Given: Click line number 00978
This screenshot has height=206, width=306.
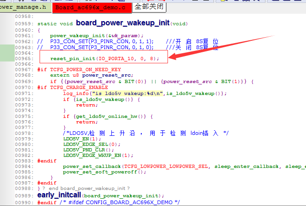Looking at the screenshot, I should (24, 133).
